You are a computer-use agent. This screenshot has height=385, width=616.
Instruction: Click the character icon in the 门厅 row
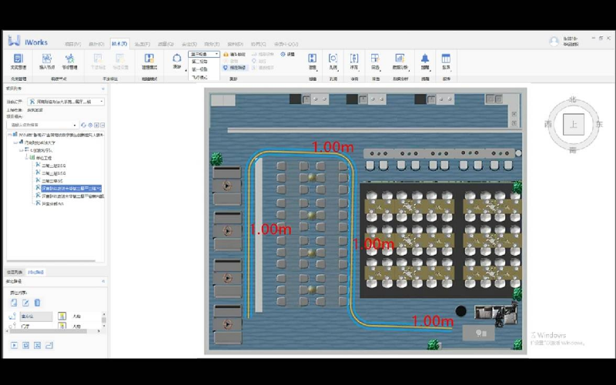click(x=62, y=326)
